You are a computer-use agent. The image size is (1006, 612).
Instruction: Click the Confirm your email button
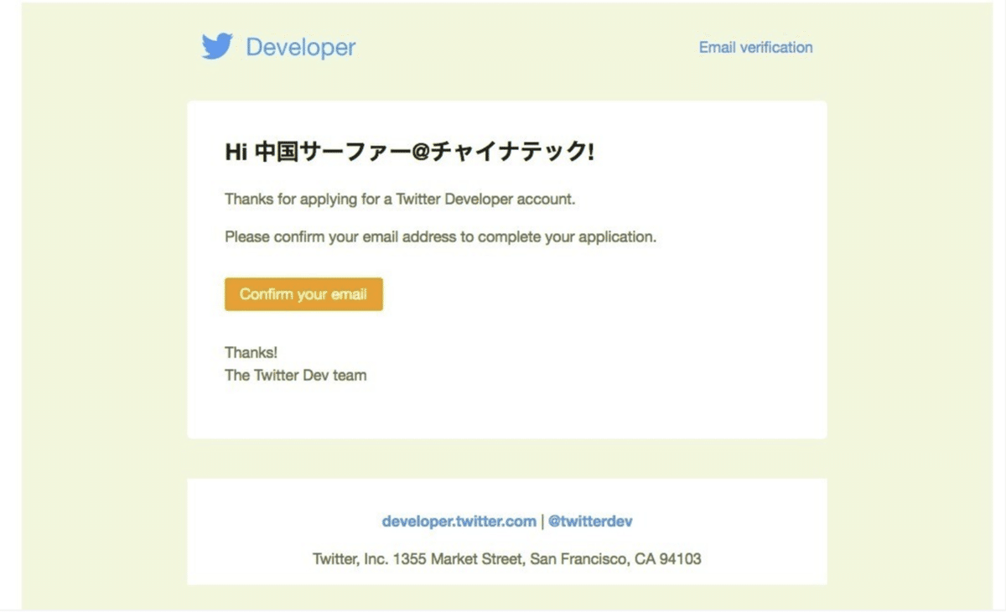303,294
